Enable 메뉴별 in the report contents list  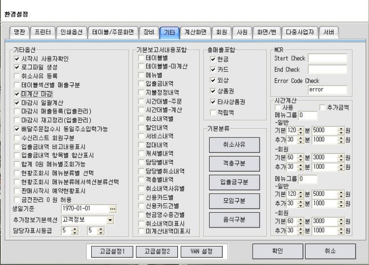pyautogui.click(x=141, y=75)
